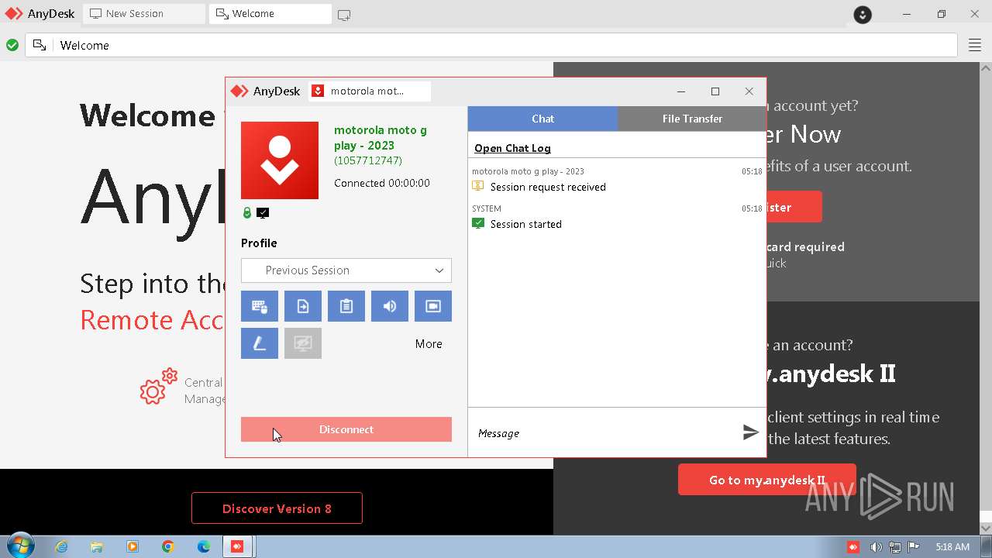Open the AnyDesk hamburger main menu
This screenshot has height=558, width=992.
coord(975,46)
